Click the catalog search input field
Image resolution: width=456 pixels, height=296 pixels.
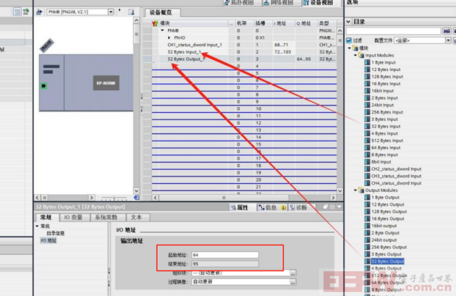tap(393, 31)
